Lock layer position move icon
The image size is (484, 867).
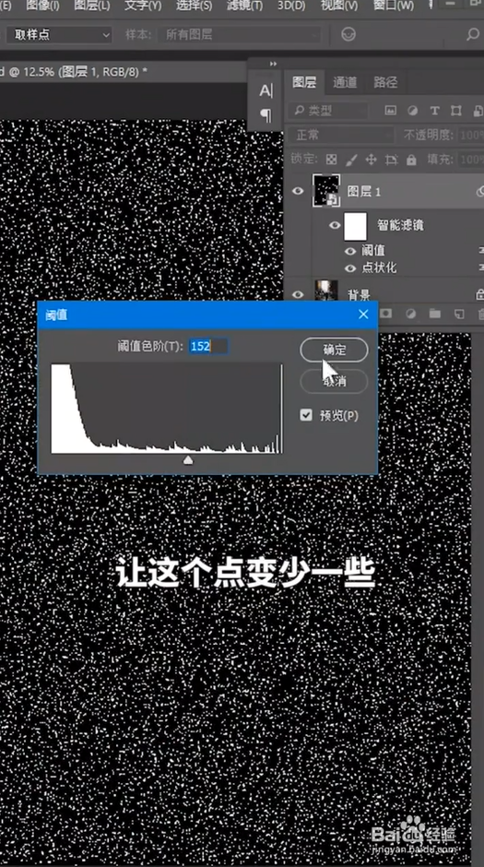tap(371, 160)
